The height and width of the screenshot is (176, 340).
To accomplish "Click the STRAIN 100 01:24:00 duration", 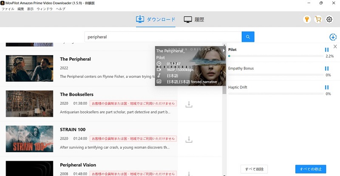I will pyautogui.click(x=80, y=139).
